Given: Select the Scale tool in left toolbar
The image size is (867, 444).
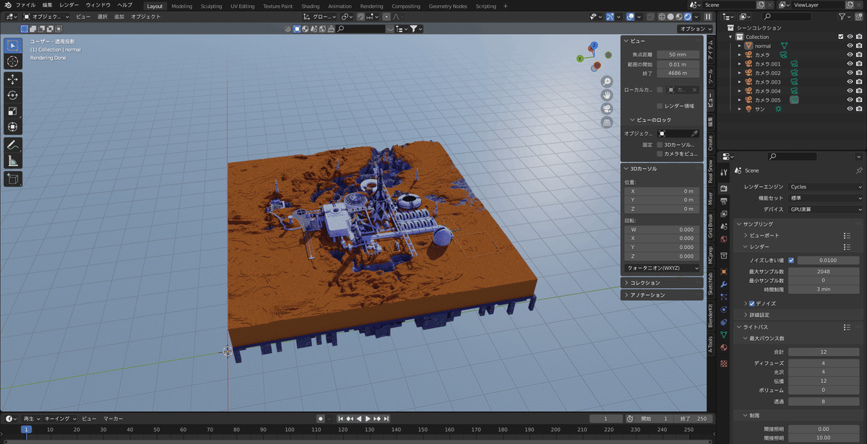Looking at the screenshot, I should click(13, 111).
